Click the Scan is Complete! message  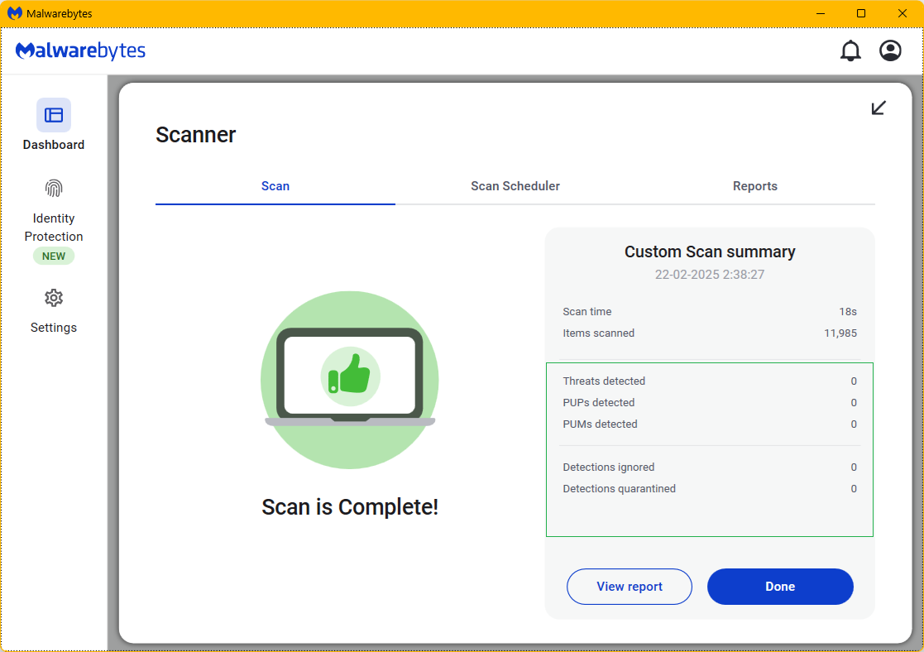point(349,507)
